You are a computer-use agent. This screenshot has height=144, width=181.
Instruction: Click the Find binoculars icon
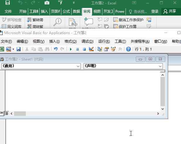pyautogui.click(x=47, y=49)
